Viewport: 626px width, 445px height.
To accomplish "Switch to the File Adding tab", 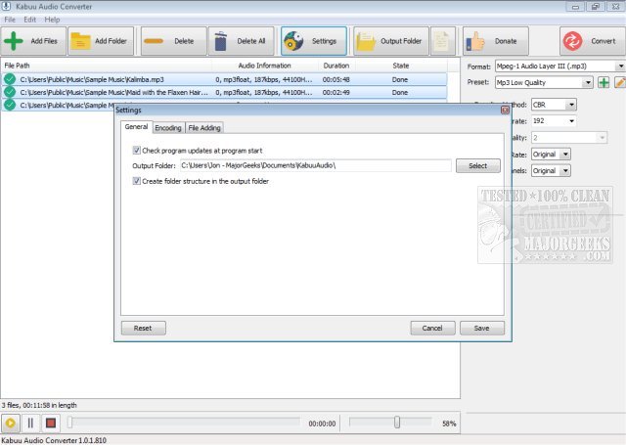I will pos(204,128).
